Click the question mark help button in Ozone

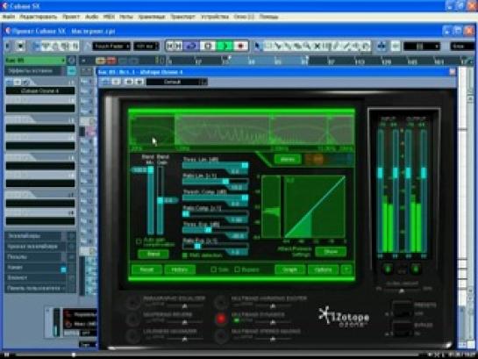tap(346, 269)
